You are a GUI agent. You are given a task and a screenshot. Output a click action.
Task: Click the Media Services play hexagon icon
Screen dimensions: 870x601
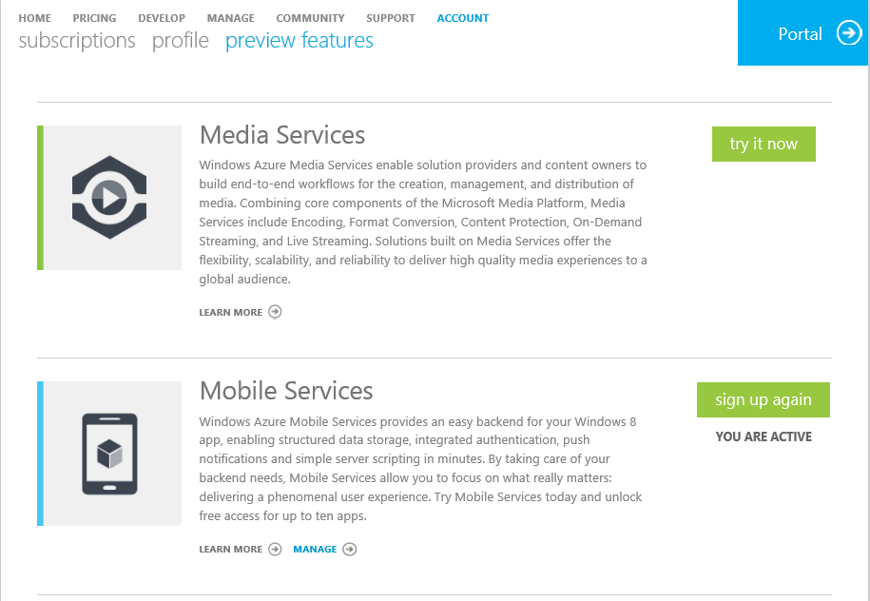[109, 198]
